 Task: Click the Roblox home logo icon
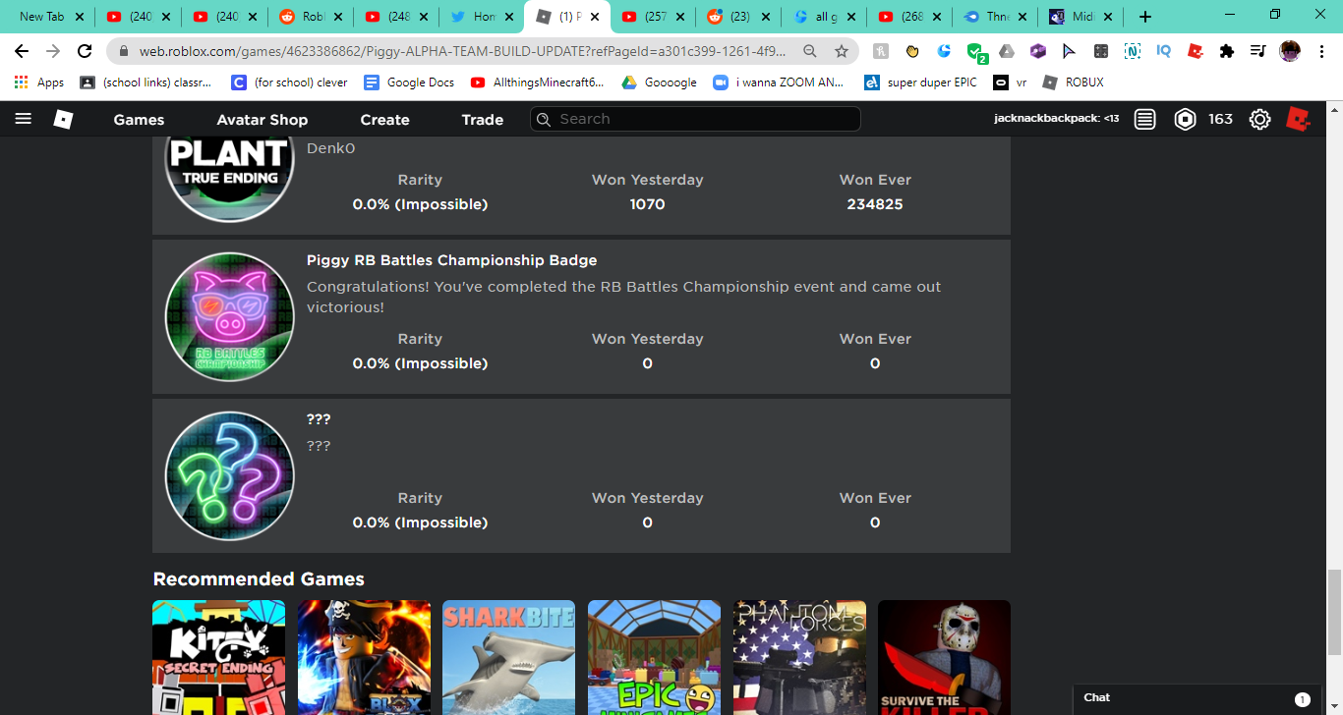pyautogui.click(x=63, y=119)
